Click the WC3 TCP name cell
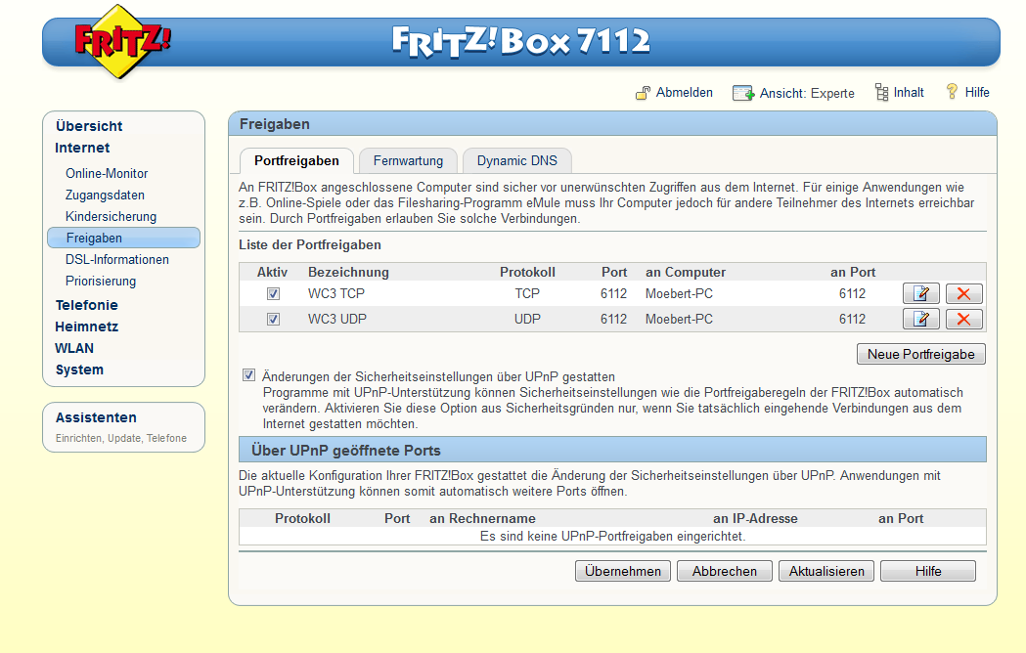Viewport: 1026px width, 653px height. (336, 294)
